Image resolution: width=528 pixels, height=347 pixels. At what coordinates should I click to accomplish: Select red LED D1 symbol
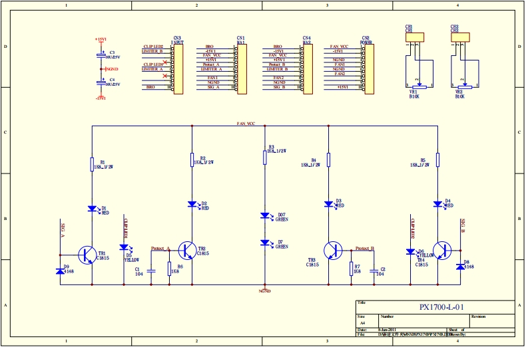coord(92,209)
